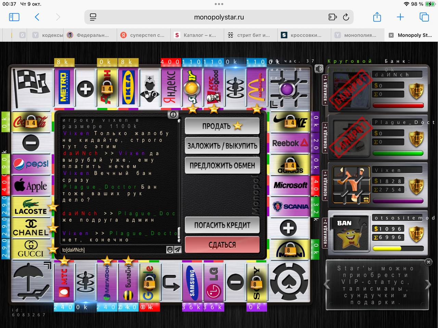Image resolution: width=438 pixels, height=328 pixels.
Task: Click the chat message input field
Action: [114, 250]
